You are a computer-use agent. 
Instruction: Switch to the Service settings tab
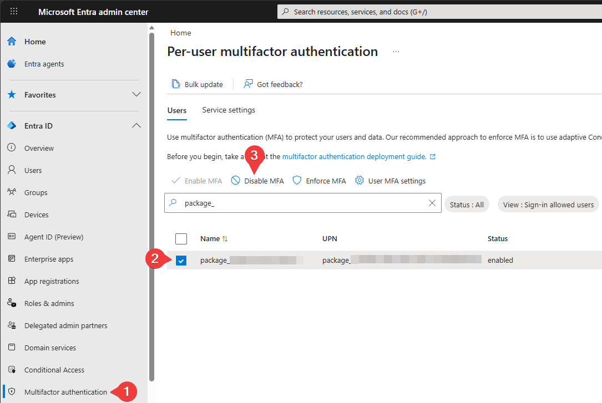click(228, 110)
